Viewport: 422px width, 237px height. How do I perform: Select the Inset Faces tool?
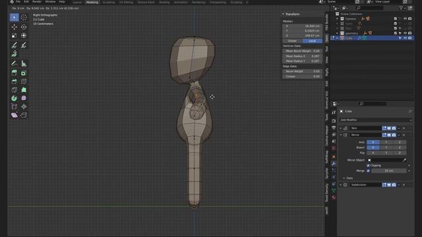tap(24, 73)
